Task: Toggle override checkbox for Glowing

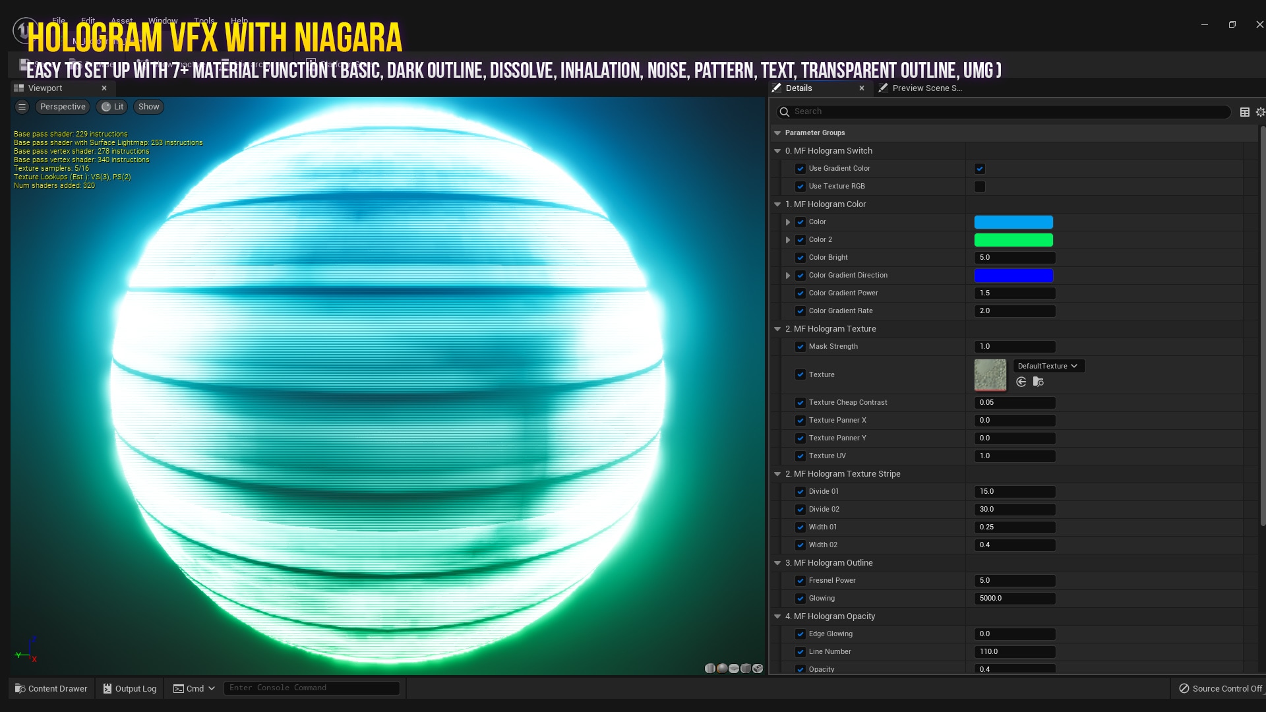Action: coord(800,599)
